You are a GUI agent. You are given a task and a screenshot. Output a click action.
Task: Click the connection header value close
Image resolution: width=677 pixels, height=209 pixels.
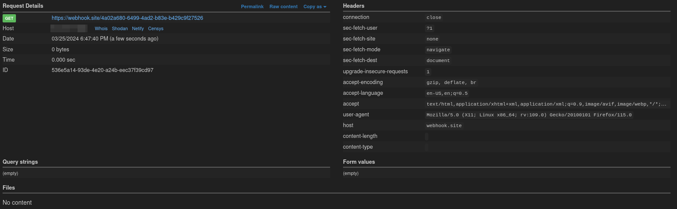pos(434,18)
